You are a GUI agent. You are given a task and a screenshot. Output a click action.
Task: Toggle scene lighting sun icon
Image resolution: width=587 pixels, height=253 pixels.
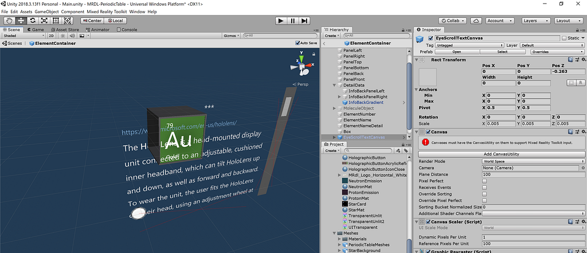click(x=62, y=36)
